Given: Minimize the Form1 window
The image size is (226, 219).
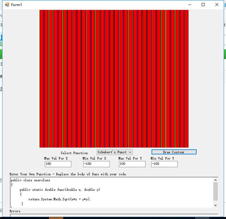Looking at the screenshot, I should (x=190, y=5).
